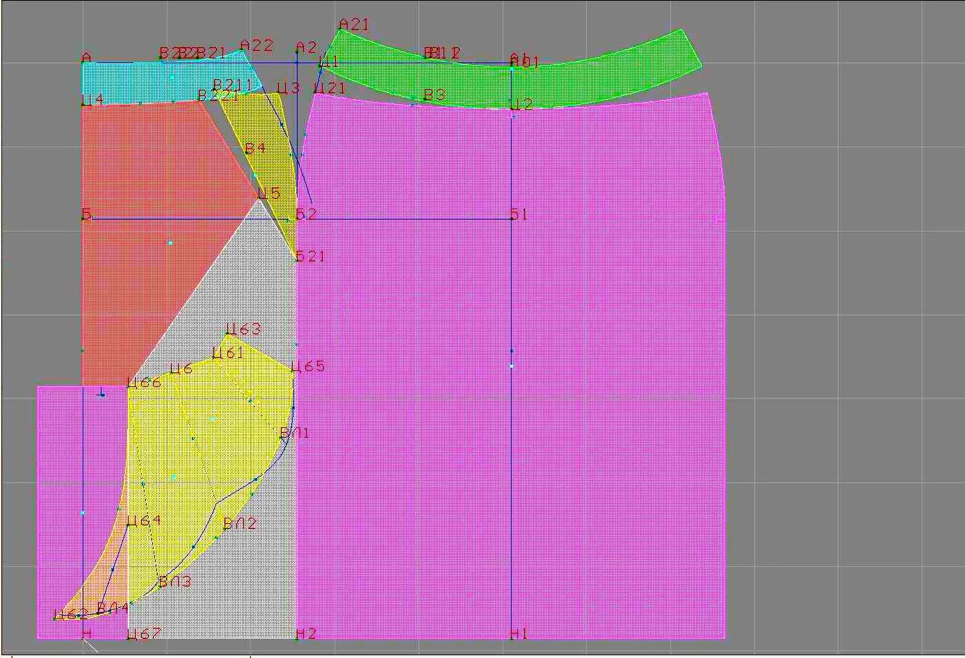The height and width of the screenshot is (658, 965).
Task: Select point Б2 on horizontal line
Action: tap(306, 215)
